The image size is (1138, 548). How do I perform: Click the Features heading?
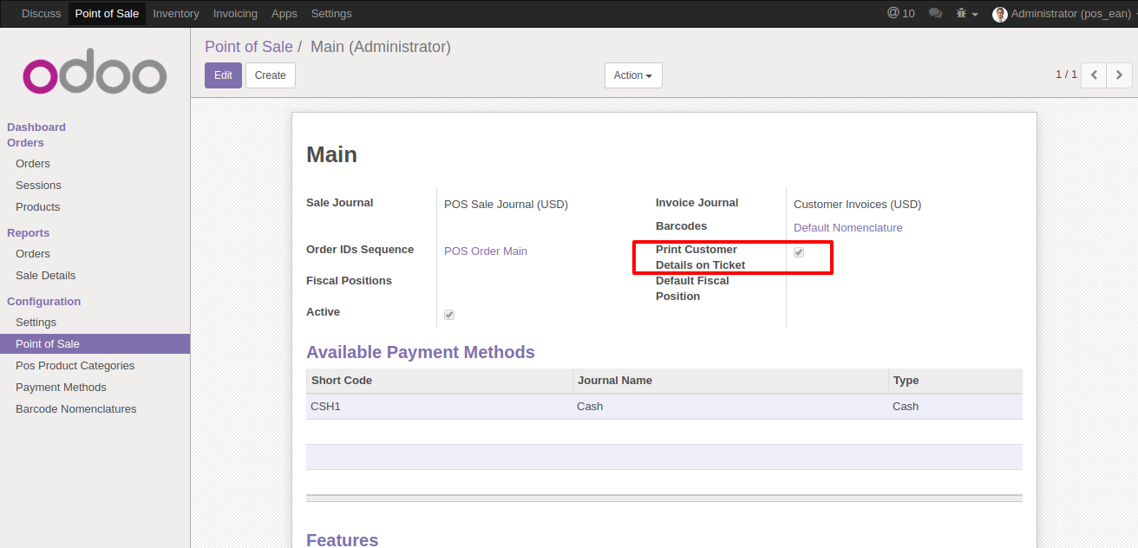[342, 539]
